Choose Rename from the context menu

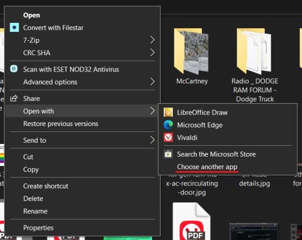(82, 211)
